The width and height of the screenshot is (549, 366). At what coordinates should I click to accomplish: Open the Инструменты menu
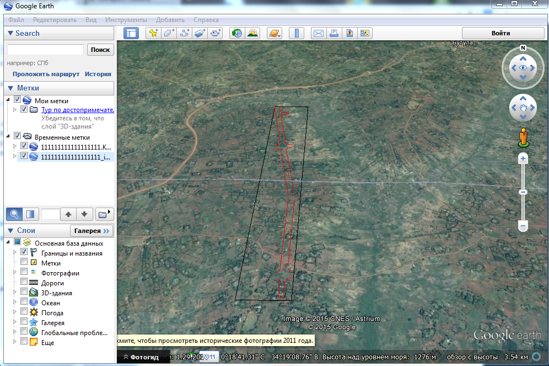[126, 20]
